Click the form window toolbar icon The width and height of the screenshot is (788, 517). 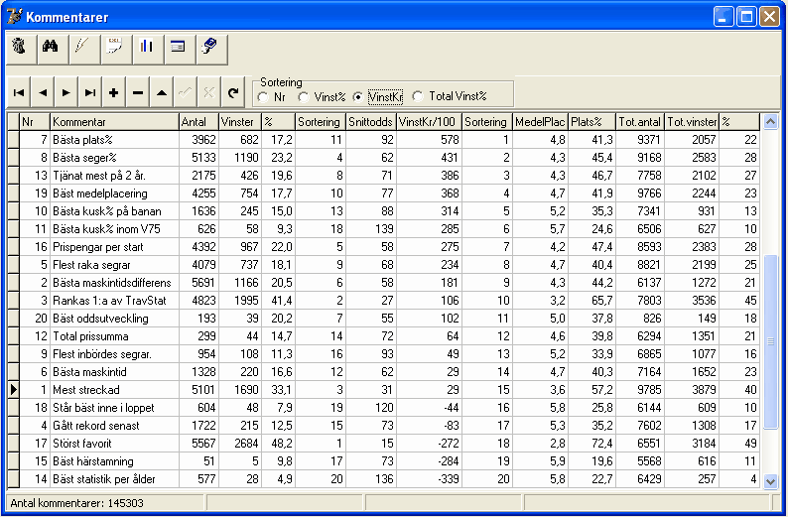tap(180, 50)
